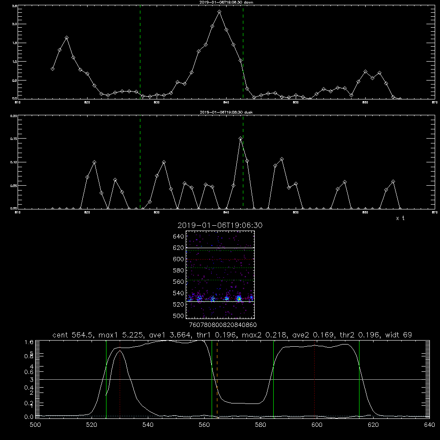The width and height of the screenshot is (440, 440).
Task: Click the solid green line at 525 in the bottom plot
Action: click(x=106, y=379)
